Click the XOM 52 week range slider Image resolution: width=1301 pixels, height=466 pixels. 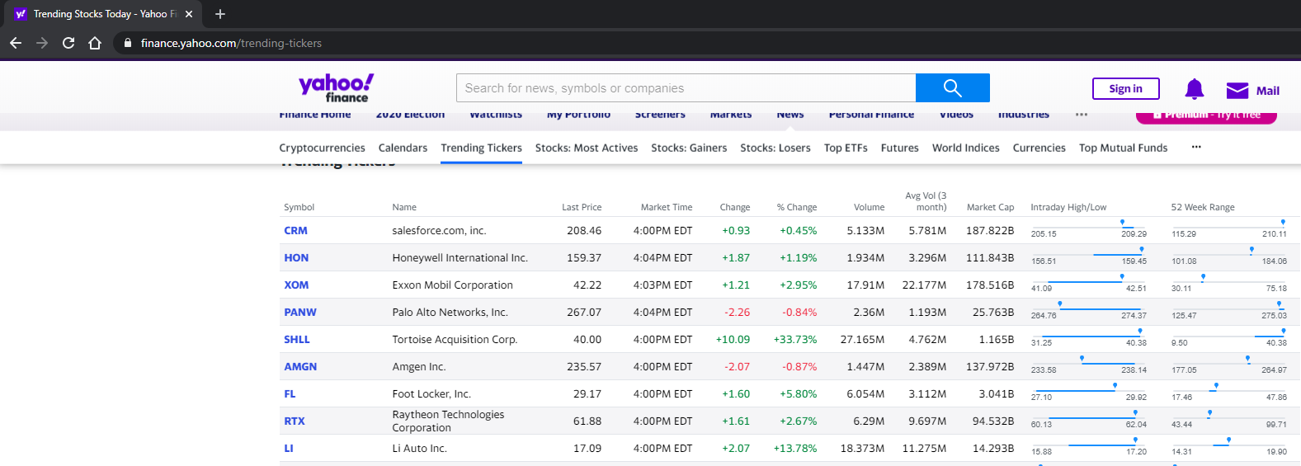pyautogui.click(x=1229, y=284)
